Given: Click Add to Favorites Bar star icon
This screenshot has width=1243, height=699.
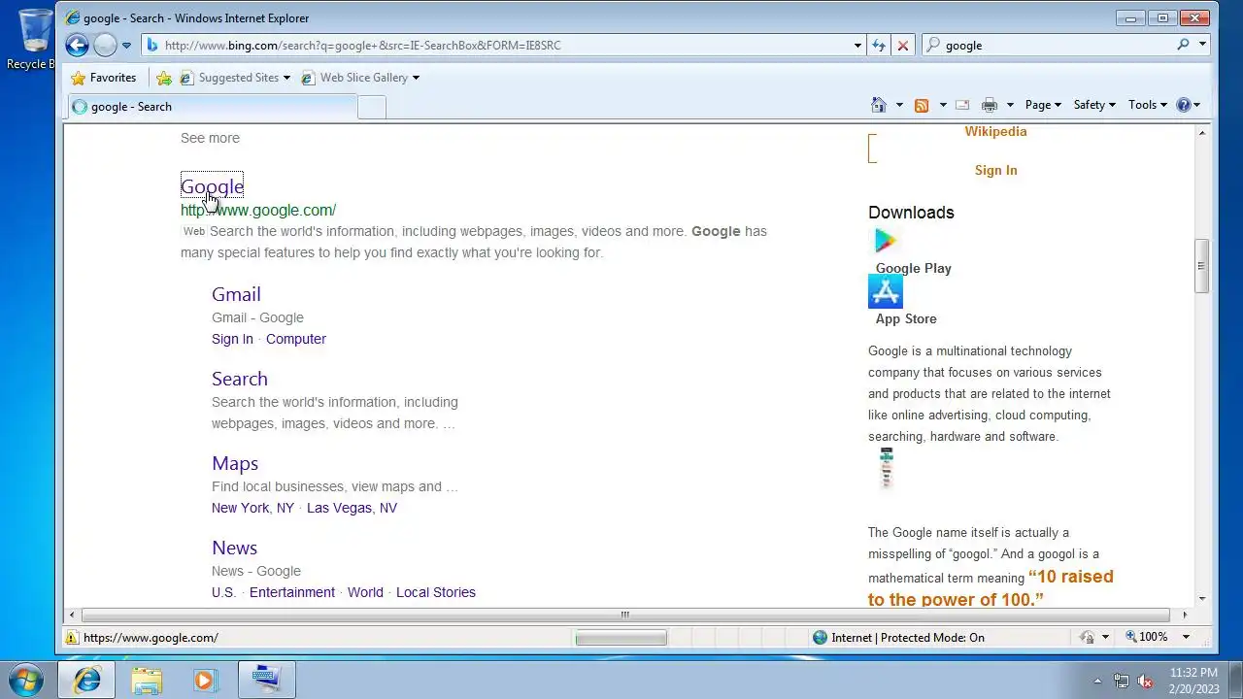Looking at the screenshot, I should [164, 78].
